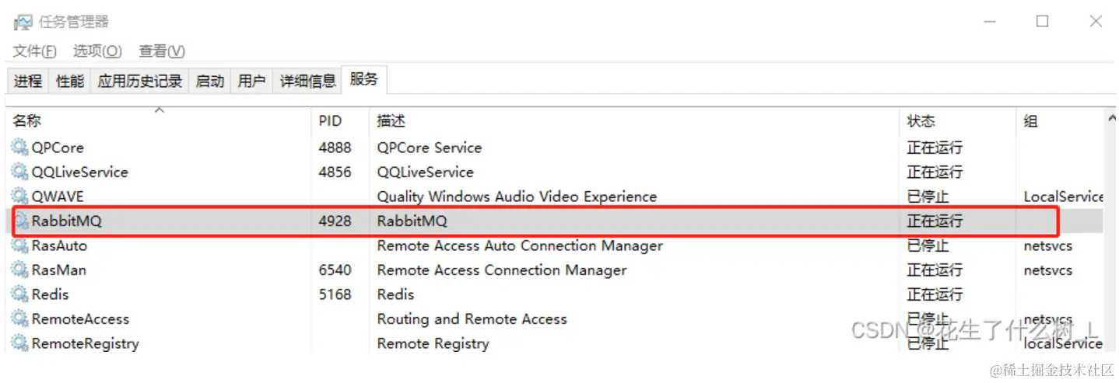The image size is (1119, 383).
Task: Click the Task Manager title bar icon
Action: pyautogui.click(x=23, y=22)
